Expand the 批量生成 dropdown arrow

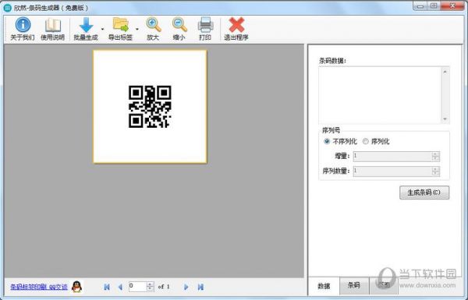click(x=103, y=30)
